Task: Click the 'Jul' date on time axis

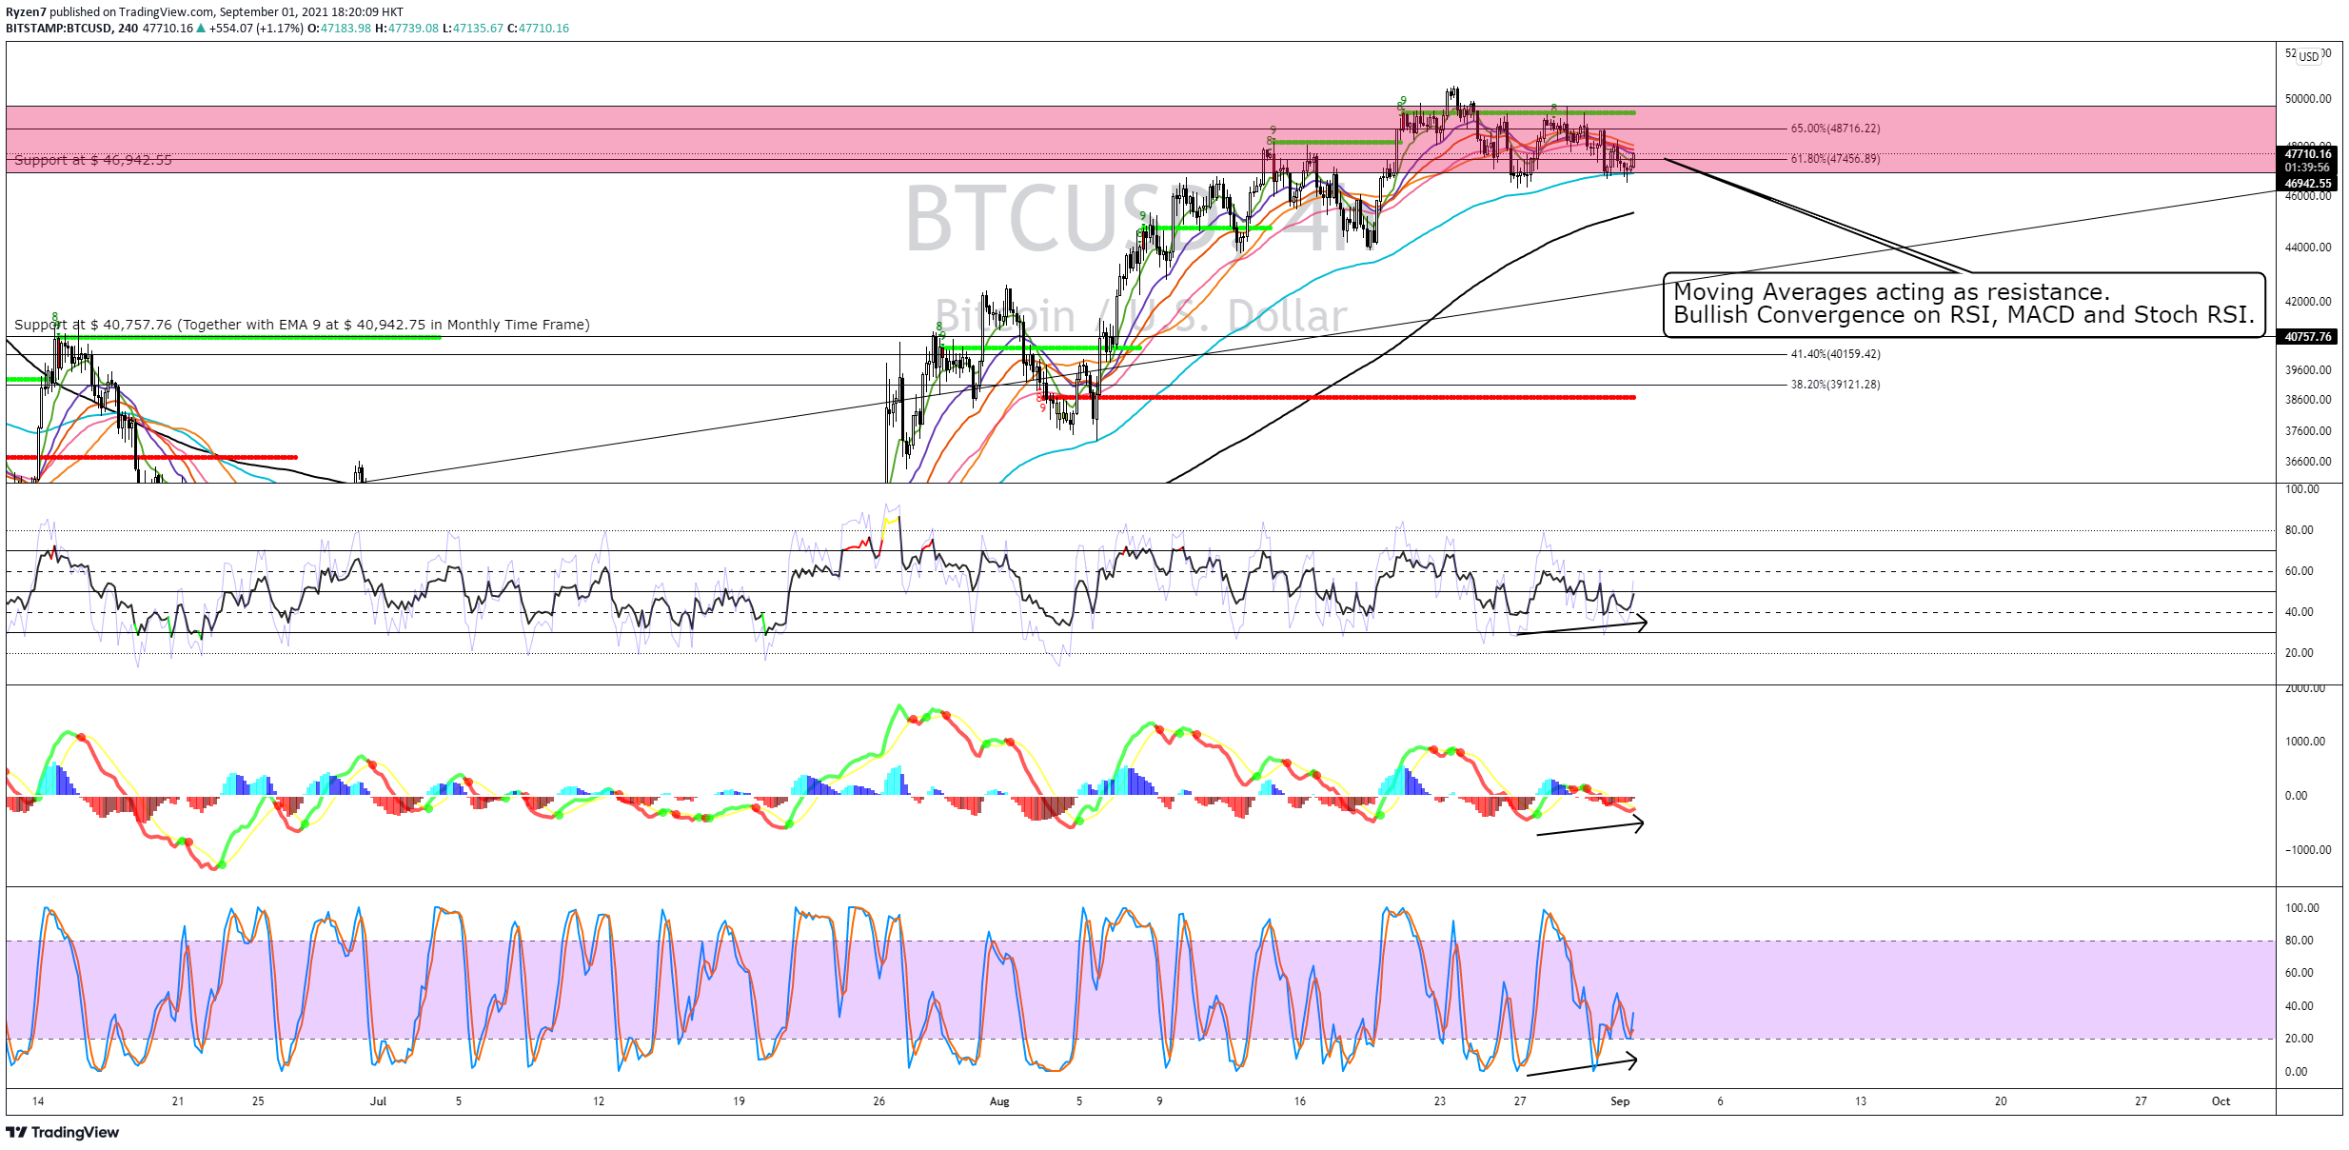Action: [x=378, y=1101]
